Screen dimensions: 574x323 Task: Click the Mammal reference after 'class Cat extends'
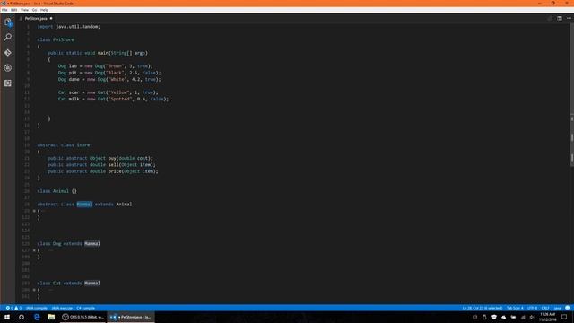coord(92,284)
